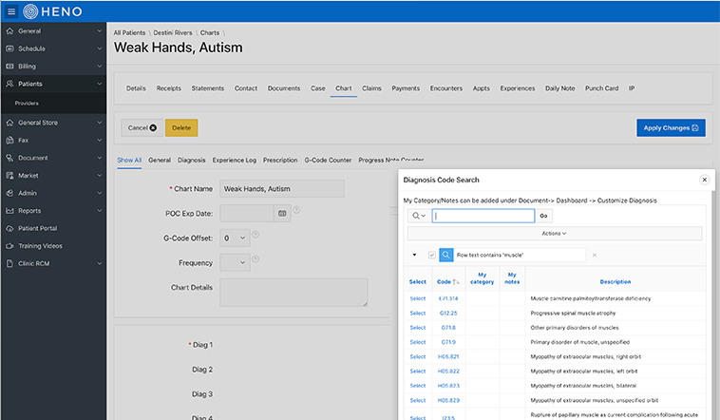
Task: Switch to the Encounters tab
Action: [446, 88]
